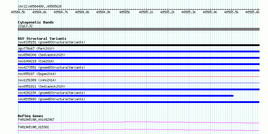Click the chr22:48584498..48585628 coordinate label
This screenshot has height=134, width=268.
point(40,6)
